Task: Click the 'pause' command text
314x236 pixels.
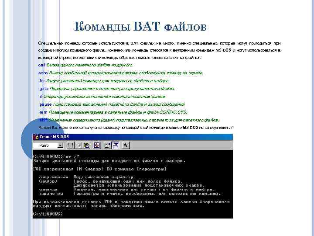Action: tap(46, 104)
